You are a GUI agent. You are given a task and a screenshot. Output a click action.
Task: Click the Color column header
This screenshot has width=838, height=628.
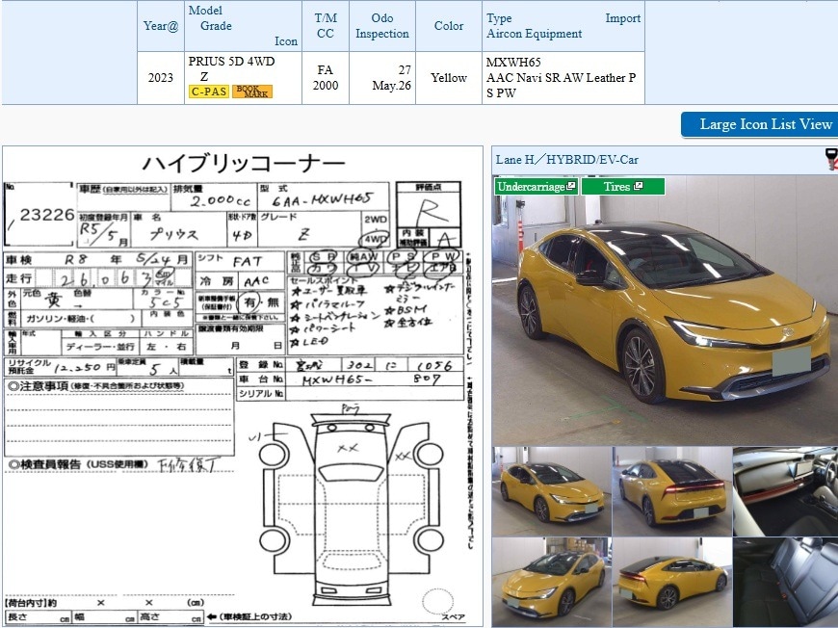(x=449, y=25)
